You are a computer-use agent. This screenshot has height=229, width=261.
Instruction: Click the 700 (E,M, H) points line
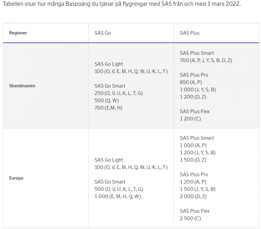click(x=108, y=108)
